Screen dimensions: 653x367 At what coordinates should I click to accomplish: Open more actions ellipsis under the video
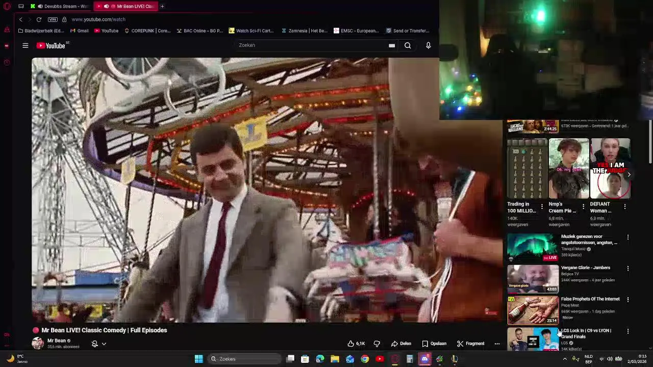[x=497, y=344]
